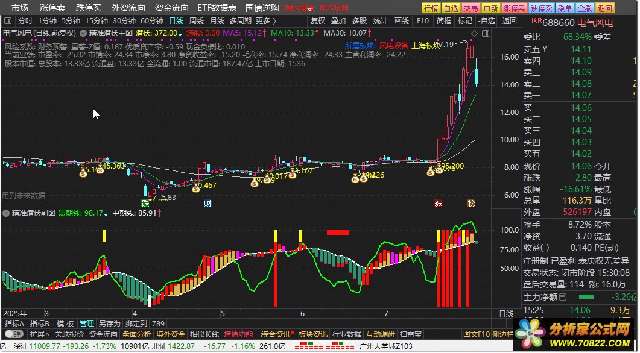Select the 60分钟 period
Viewport: 640px width, 353px height.
(x=152, y=21)
